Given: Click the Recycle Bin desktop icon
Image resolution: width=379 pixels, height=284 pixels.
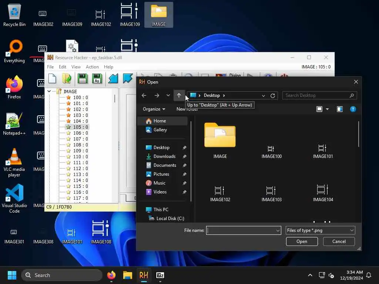Looking at the screenshot, I should 14,15.
